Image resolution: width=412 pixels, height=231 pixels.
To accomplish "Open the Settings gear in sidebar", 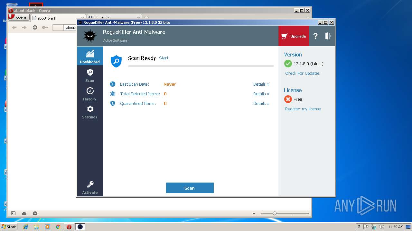I will [90, 112].
